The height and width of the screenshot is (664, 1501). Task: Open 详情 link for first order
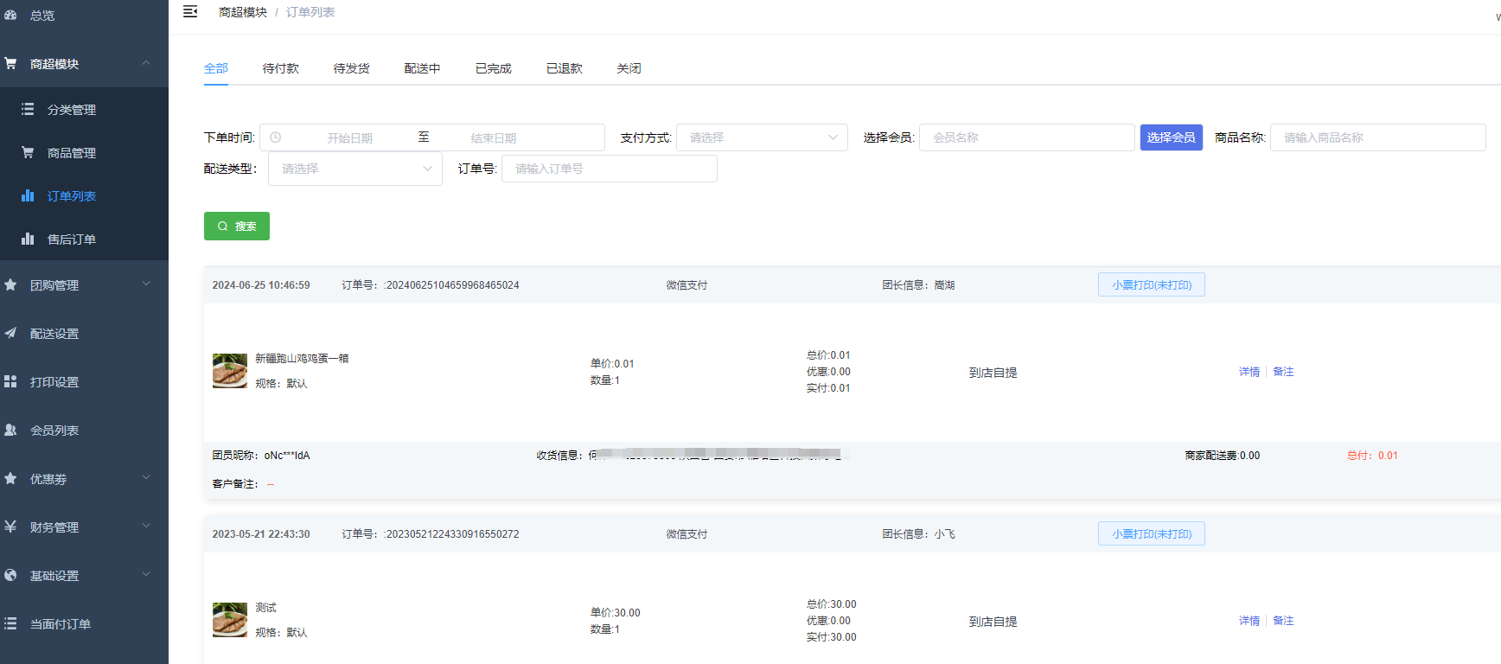[1249, 372]
